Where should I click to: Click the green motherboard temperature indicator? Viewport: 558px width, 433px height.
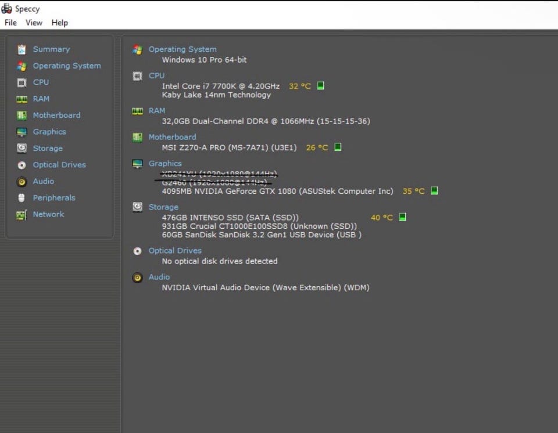pyautogui.click(x=338, y=147)
